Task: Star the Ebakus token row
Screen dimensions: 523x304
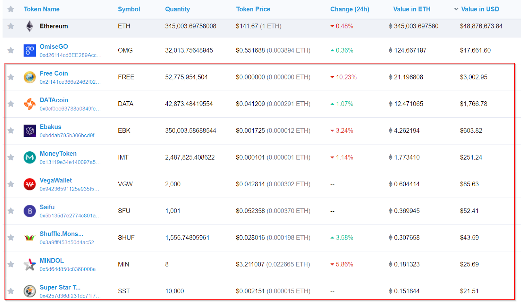Action: point(11,131)
